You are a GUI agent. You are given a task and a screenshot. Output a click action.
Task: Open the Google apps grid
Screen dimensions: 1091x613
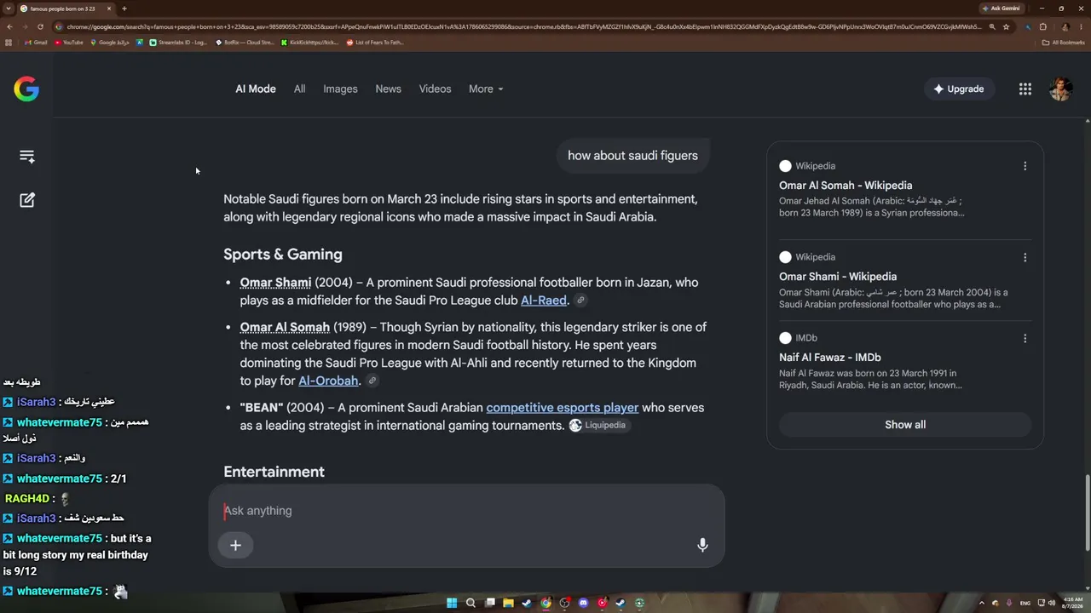[1025, 89]
